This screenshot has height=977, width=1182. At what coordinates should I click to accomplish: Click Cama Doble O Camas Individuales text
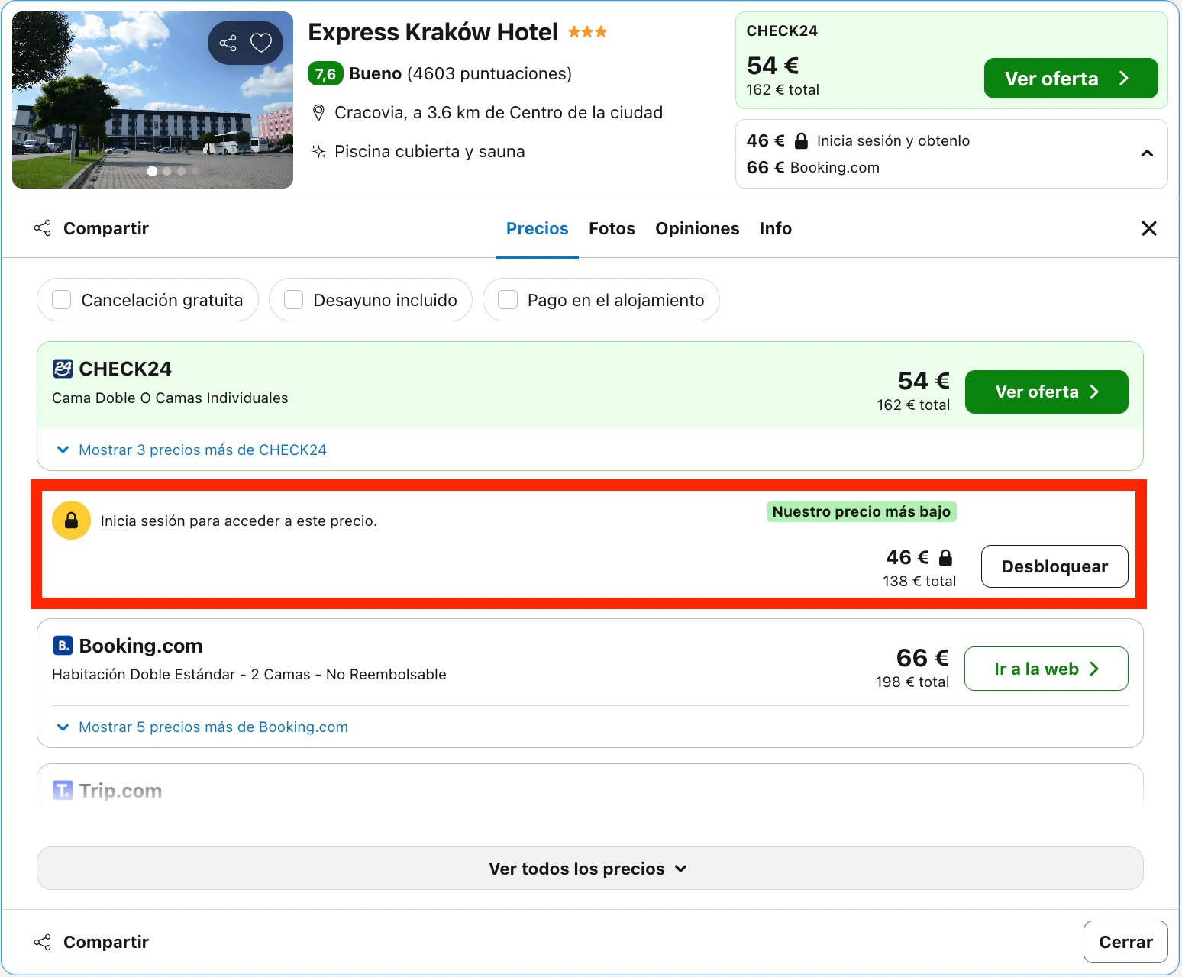(170, 398)
